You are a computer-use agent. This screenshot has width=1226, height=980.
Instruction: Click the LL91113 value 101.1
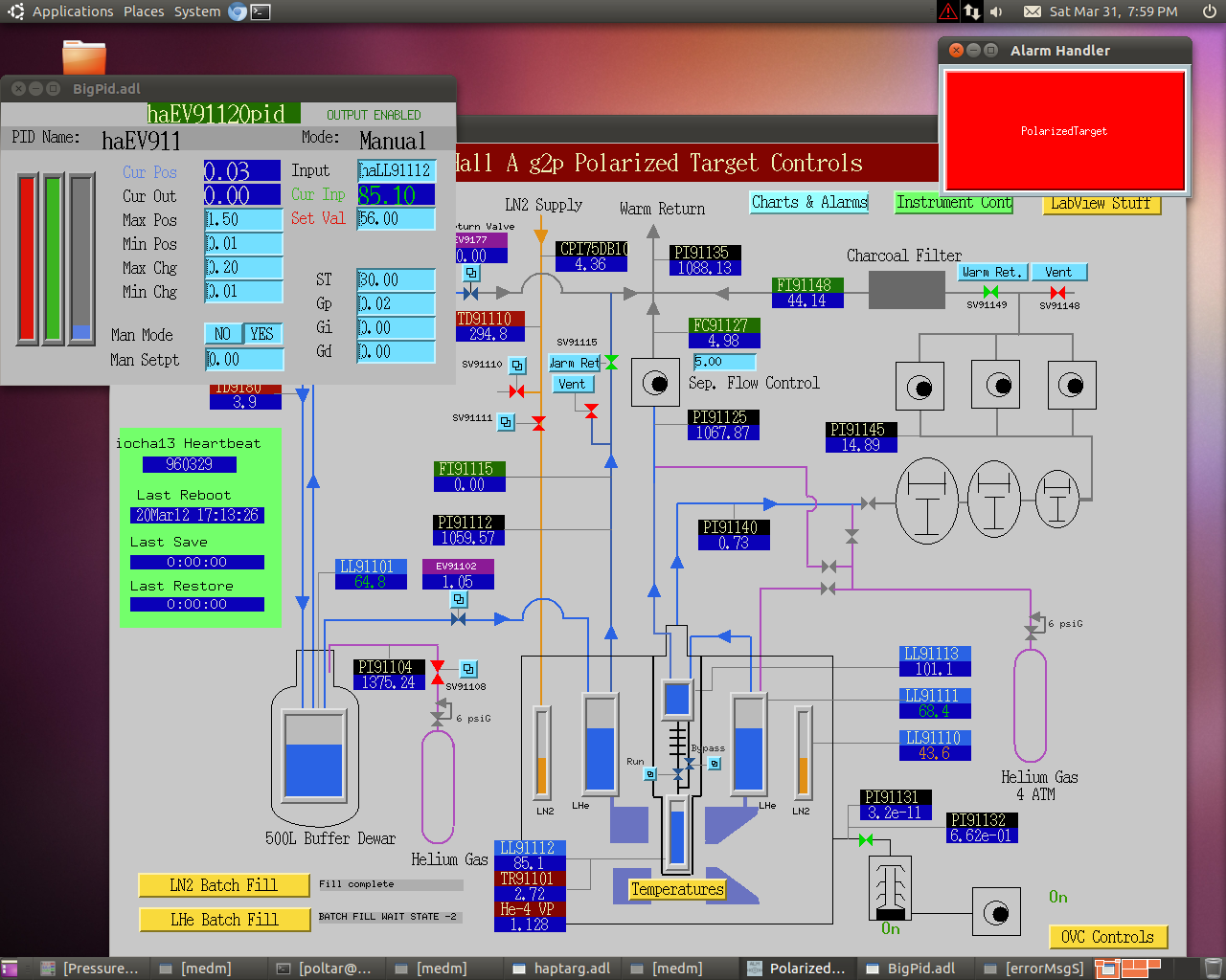pyautogui.click(x=935, y=669)
